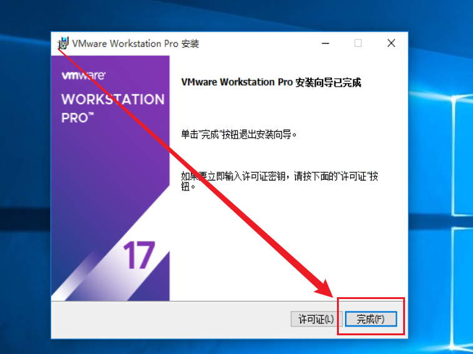Click the paragraph mentioning 许可证密钥
This screenshot has height=354, width=473.
(280, 181)
